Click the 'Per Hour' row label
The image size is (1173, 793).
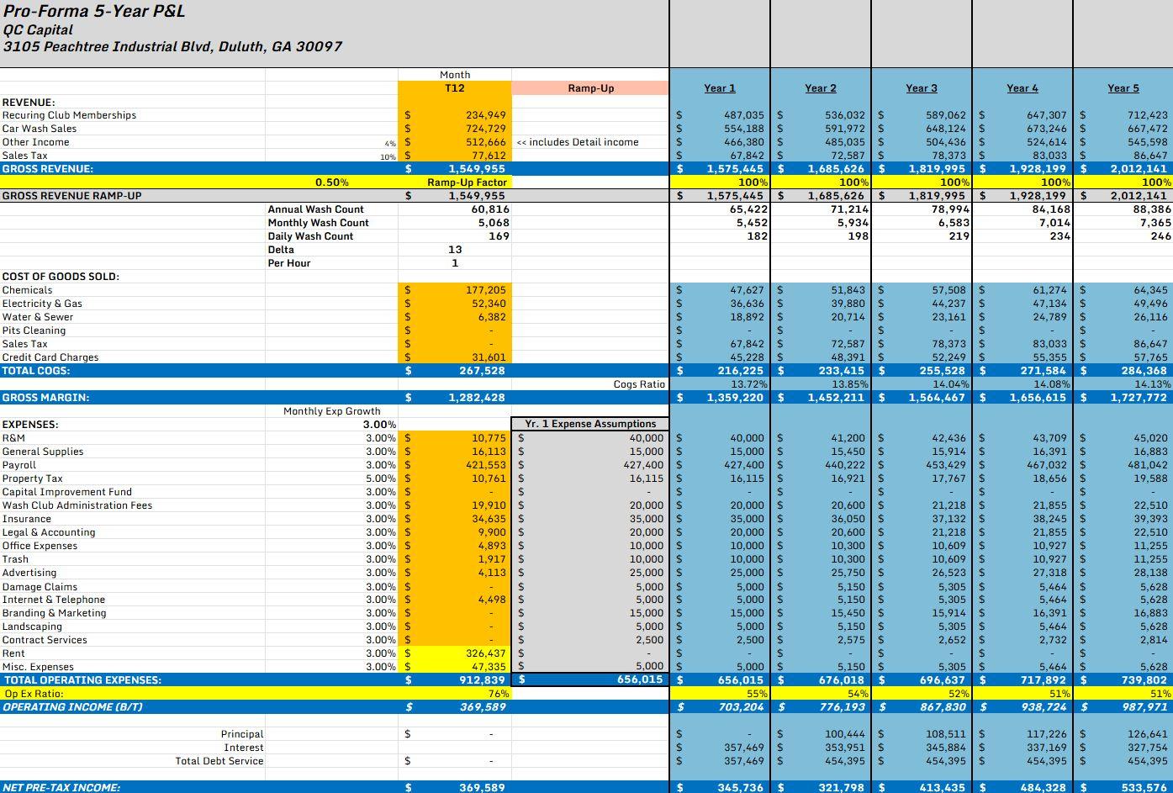289,263
